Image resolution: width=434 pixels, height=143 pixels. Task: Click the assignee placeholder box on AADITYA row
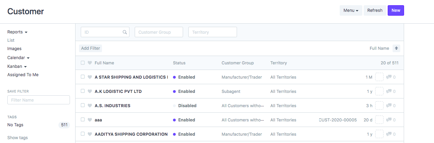pyautogui.click(x=379, y=134)
